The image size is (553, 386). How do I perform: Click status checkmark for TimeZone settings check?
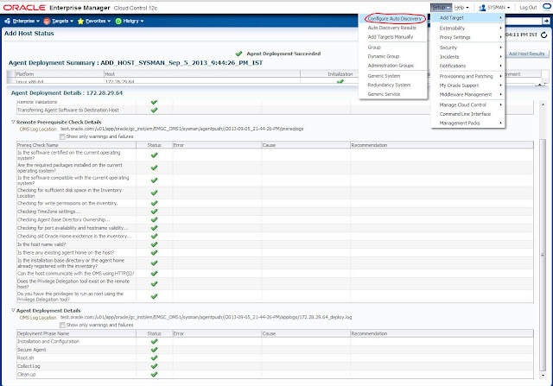[154, 212]
